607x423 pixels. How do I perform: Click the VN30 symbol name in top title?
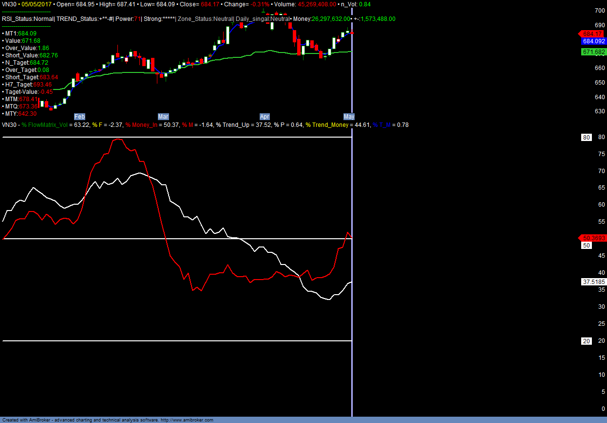click(9, 4)
